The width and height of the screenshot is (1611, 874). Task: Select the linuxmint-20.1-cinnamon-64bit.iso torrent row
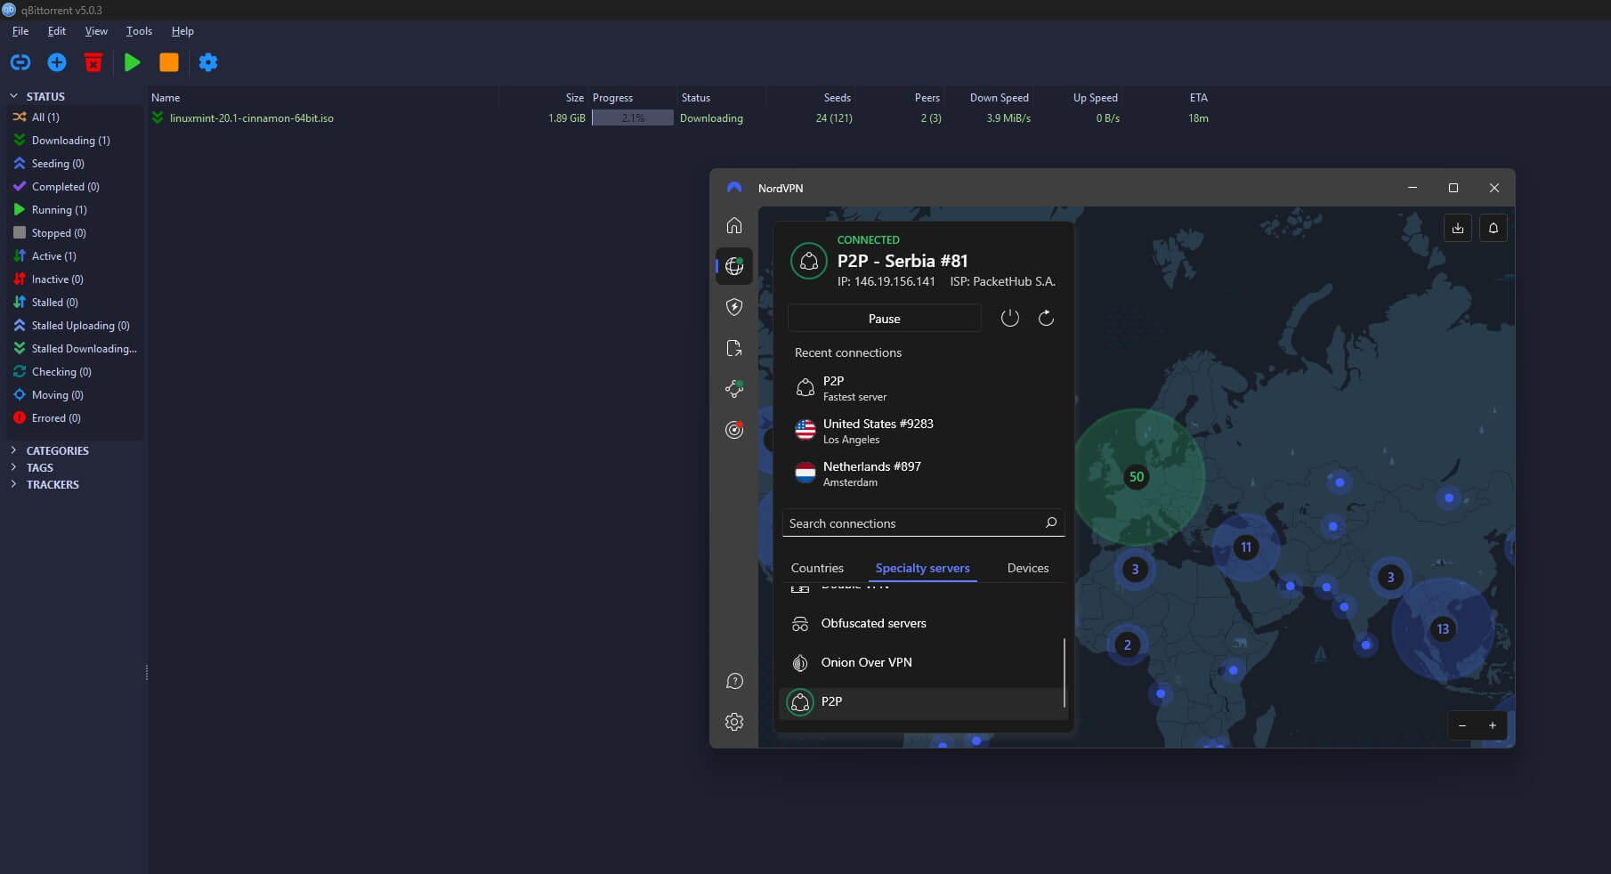coord(681,118)
